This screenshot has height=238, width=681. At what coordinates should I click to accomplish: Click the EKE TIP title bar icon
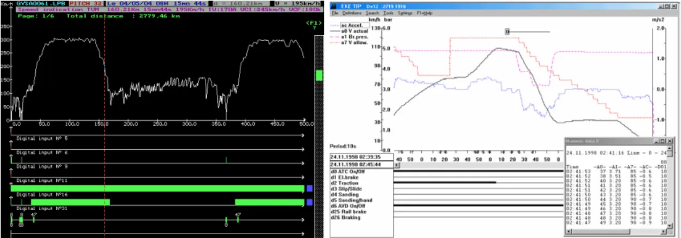pos(333,6)
